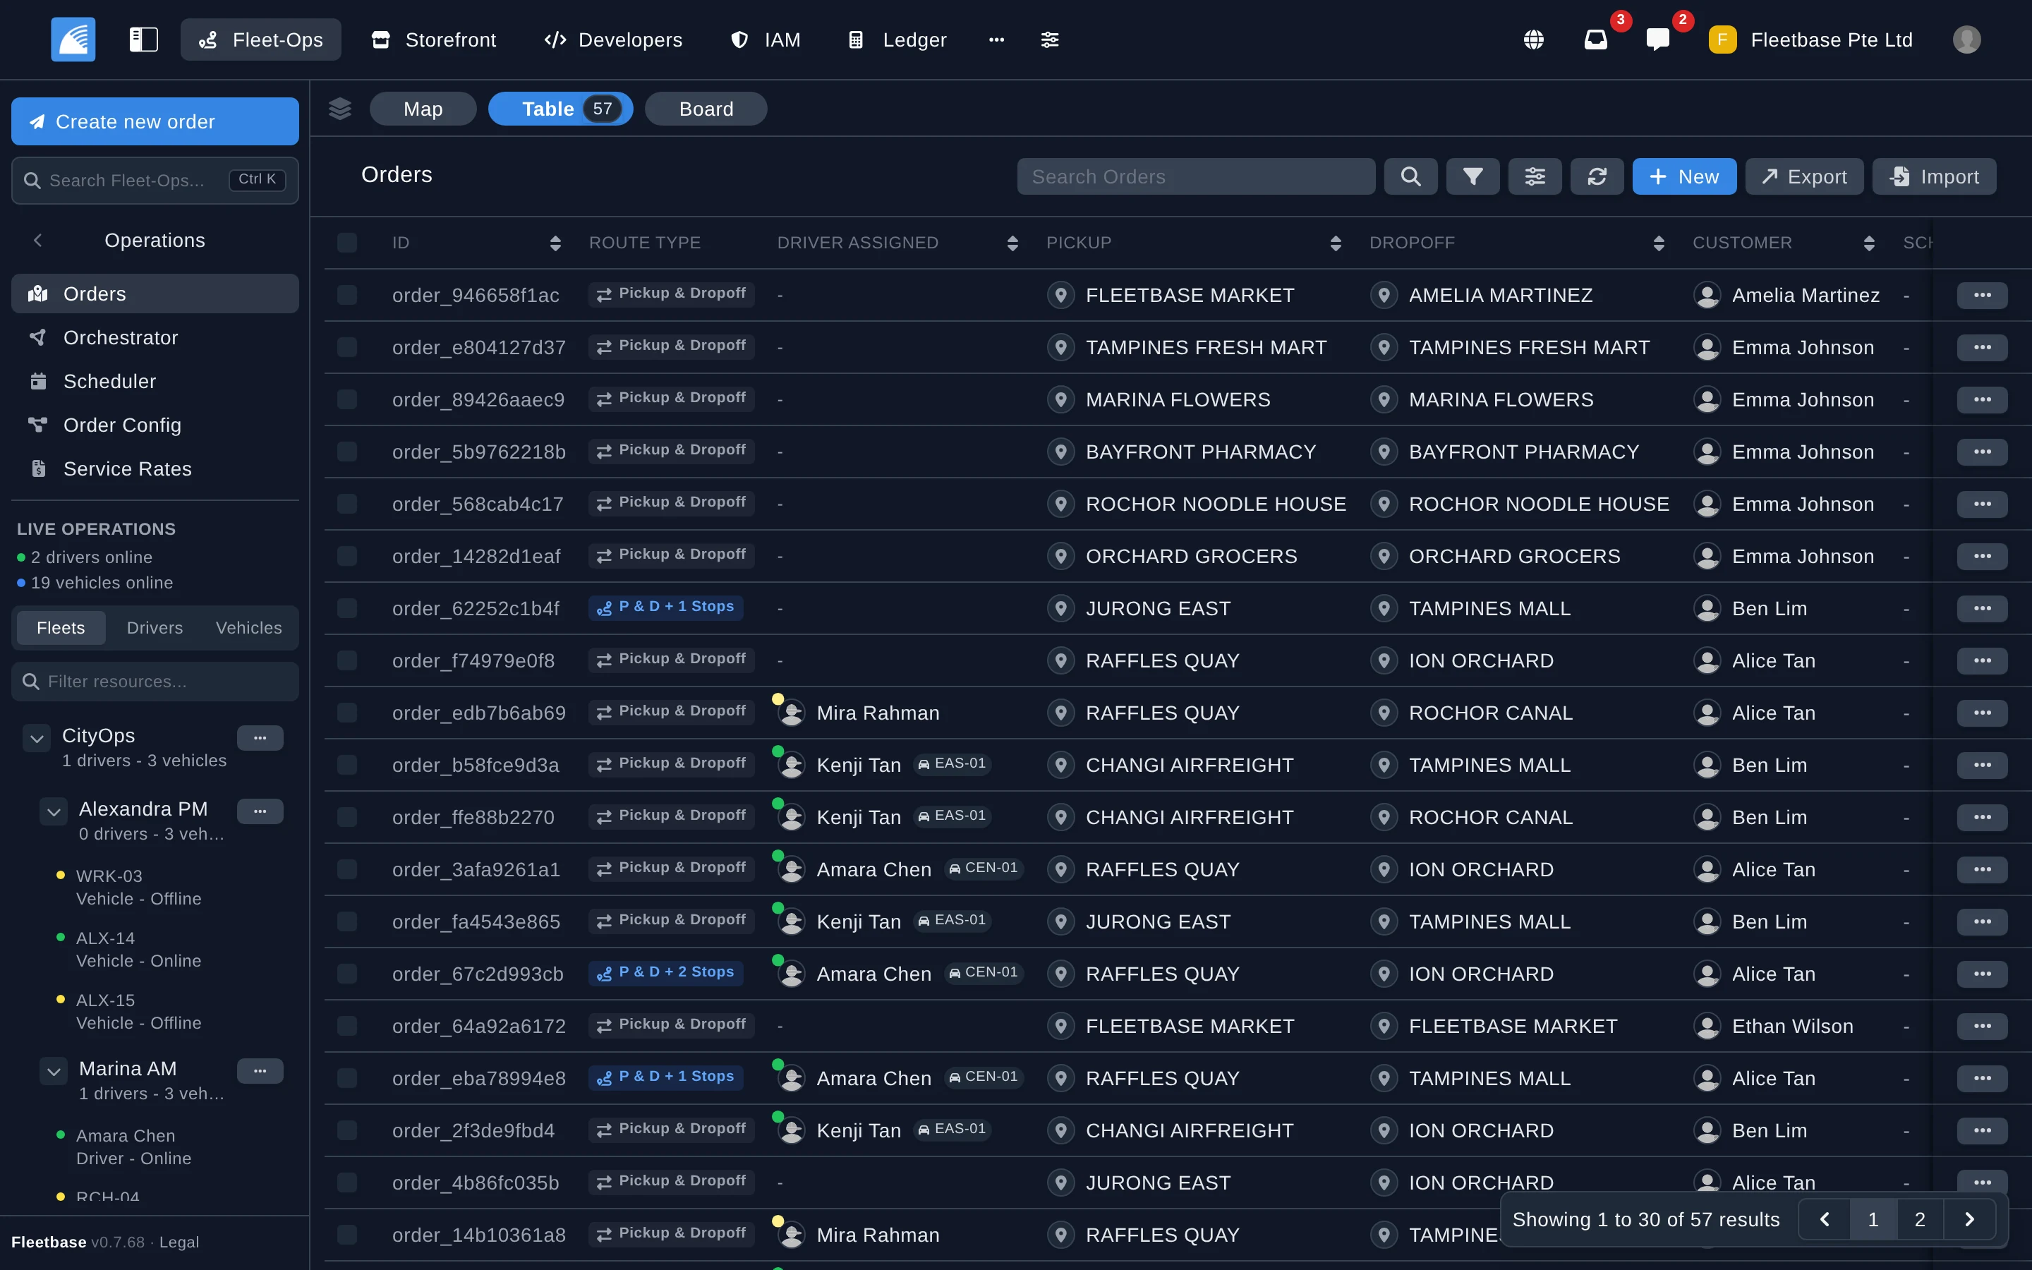Check the order_edb7b6ab69 row checkbox
The image size is (2032, 1270).
[x=347, y=713]
